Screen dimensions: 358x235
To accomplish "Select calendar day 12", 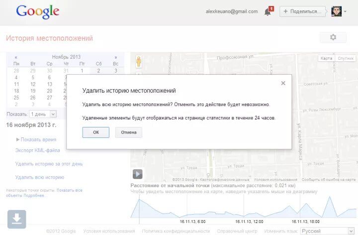I will (33, 84).
